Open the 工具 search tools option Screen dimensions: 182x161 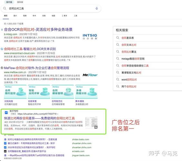(x=76, y=16)
